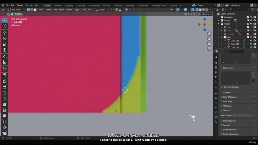This screenshot has width=258, height=145.
Task: Enable face select mode
Action: pos(35,10)
